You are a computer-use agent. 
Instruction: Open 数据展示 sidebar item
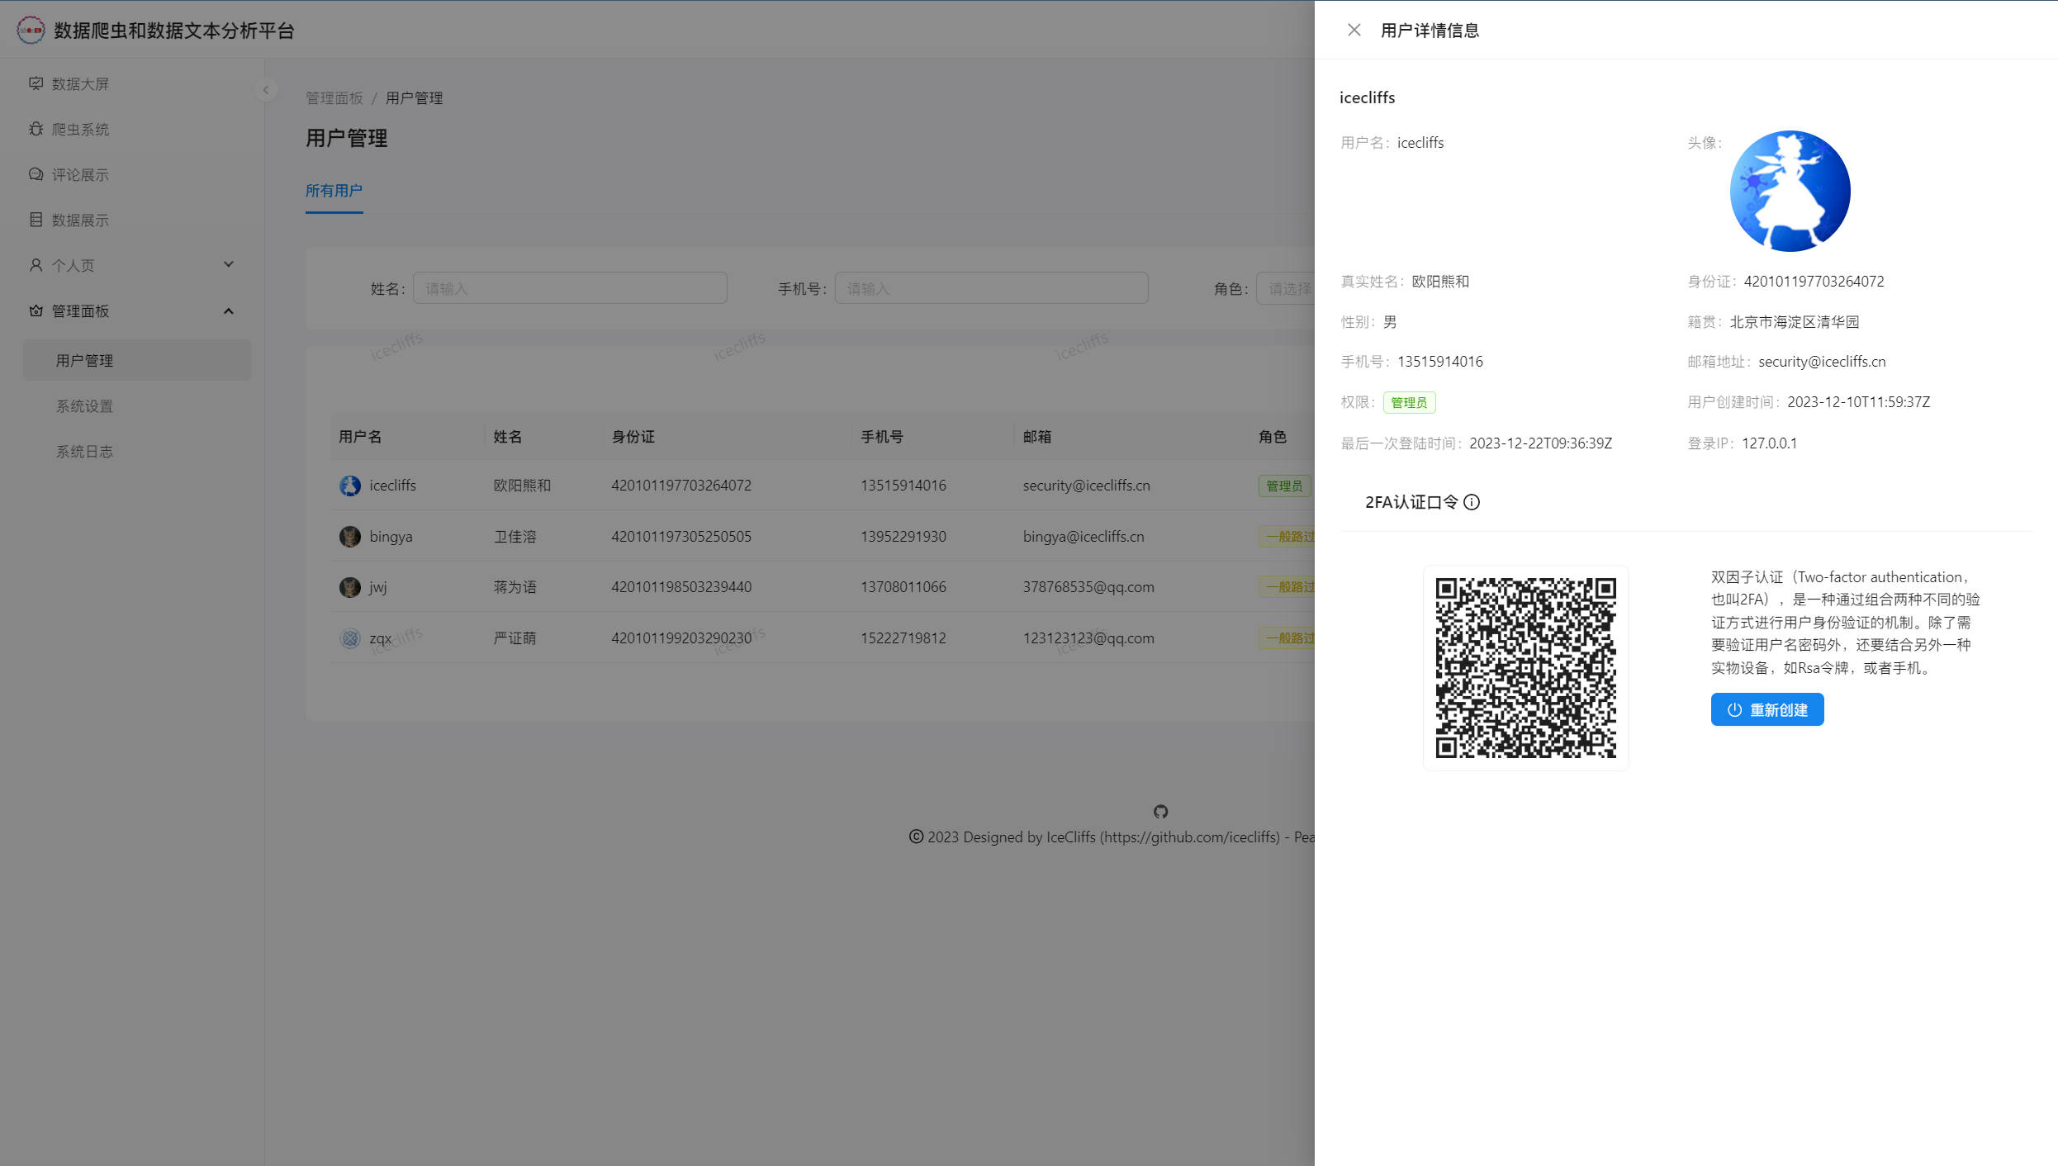coord(80,220)
